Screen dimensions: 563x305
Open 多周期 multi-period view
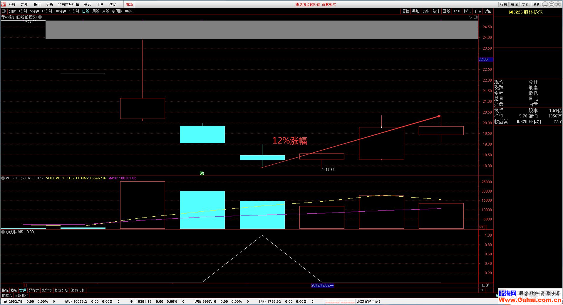click(x=117, y=11)
